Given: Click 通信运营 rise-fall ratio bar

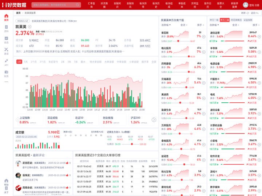Looking at the screenshot, I should (233, 41).
